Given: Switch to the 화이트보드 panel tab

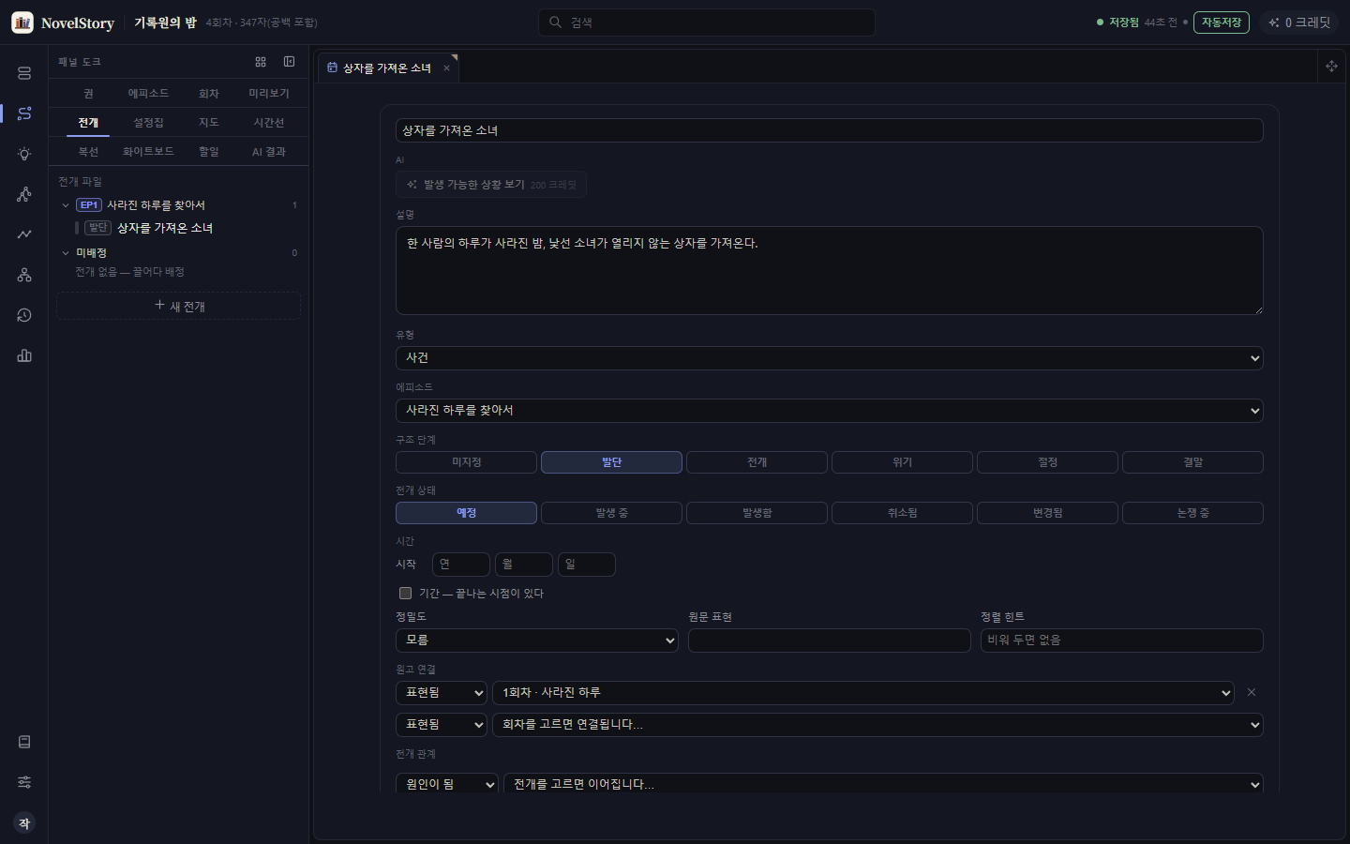Looking at the screenshot, I should (148, 152).
